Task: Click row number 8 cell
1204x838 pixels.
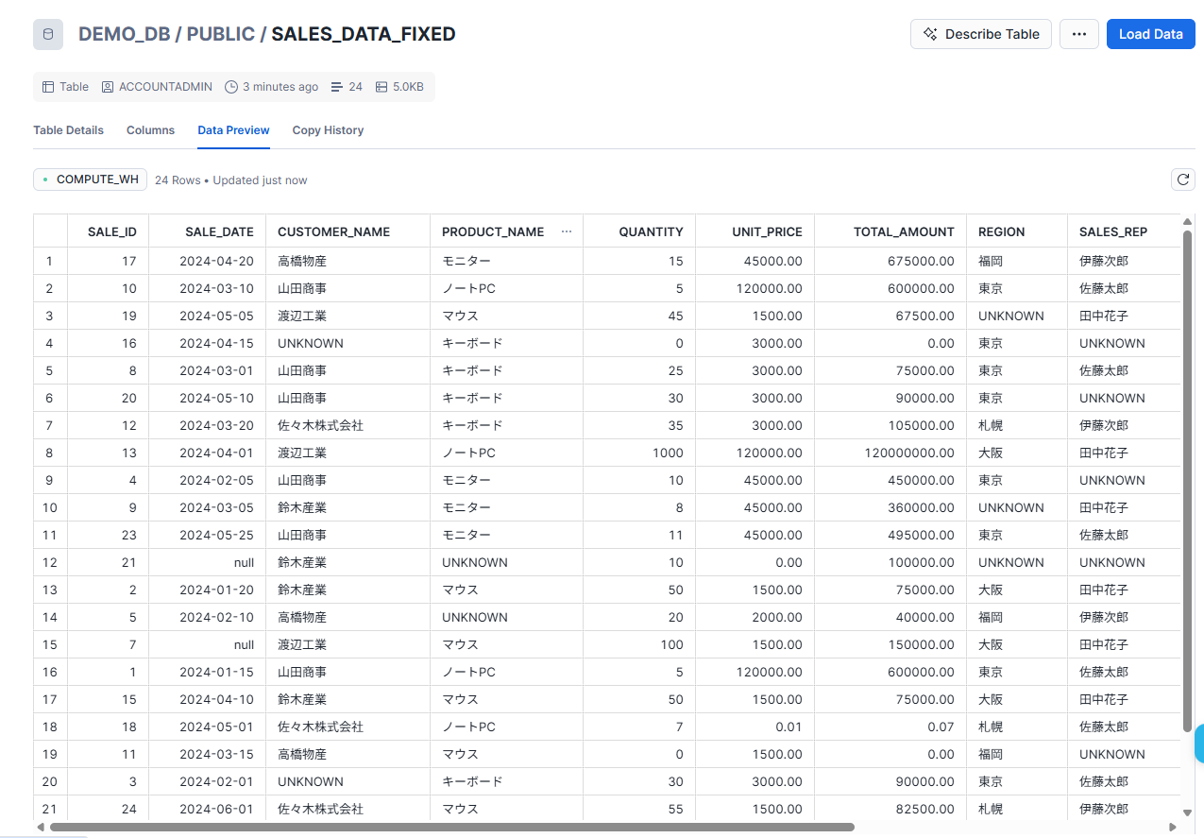Action: tap(50, 453)
